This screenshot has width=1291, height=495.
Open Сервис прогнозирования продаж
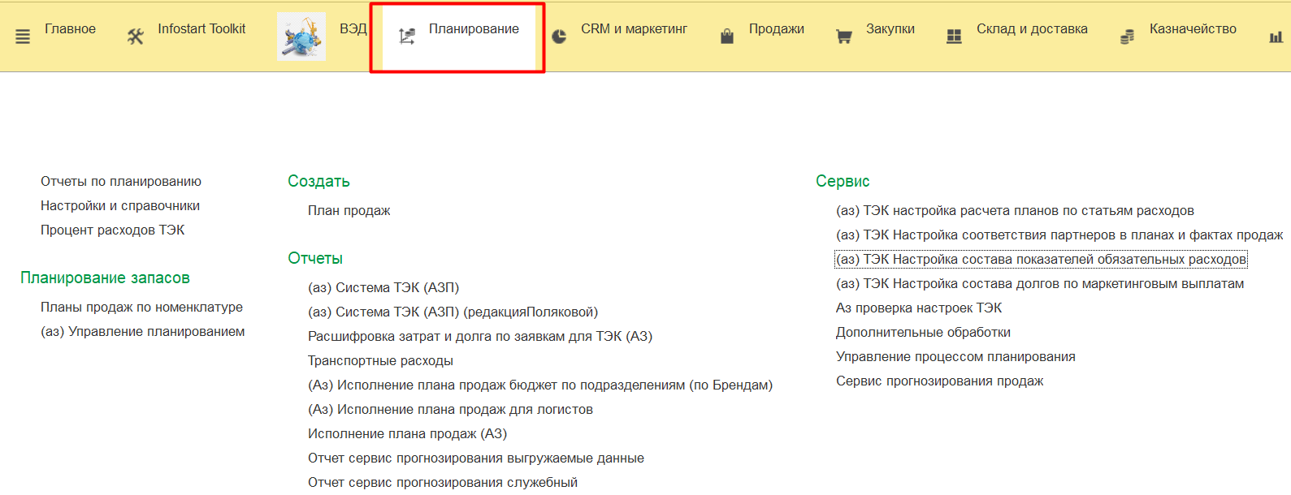click(939, 381)
